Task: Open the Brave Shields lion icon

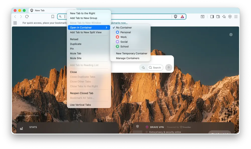Action: pos(176,16)
